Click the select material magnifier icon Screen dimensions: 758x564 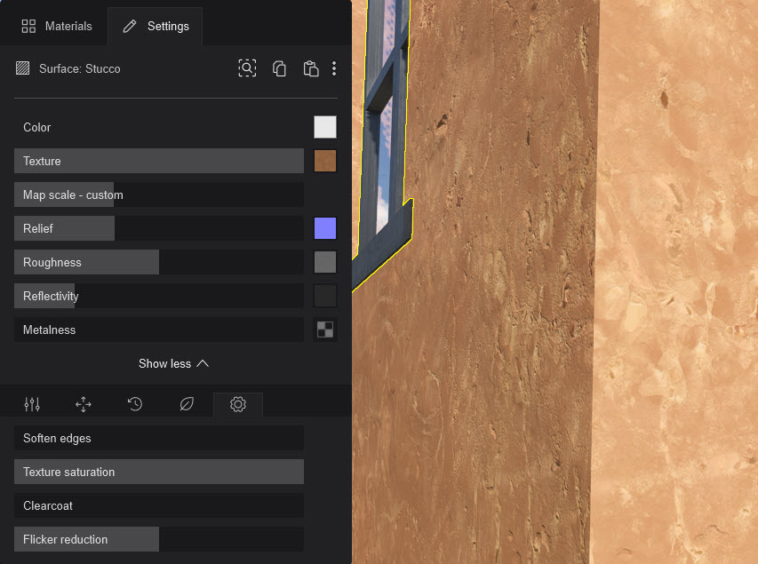point(247,68)
